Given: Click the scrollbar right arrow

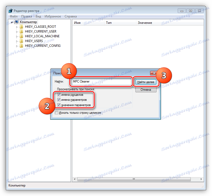Looking at the screenshot, I should (201, 179).
